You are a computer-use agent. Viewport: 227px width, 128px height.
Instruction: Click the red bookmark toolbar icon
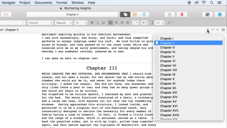click(182, 15)
